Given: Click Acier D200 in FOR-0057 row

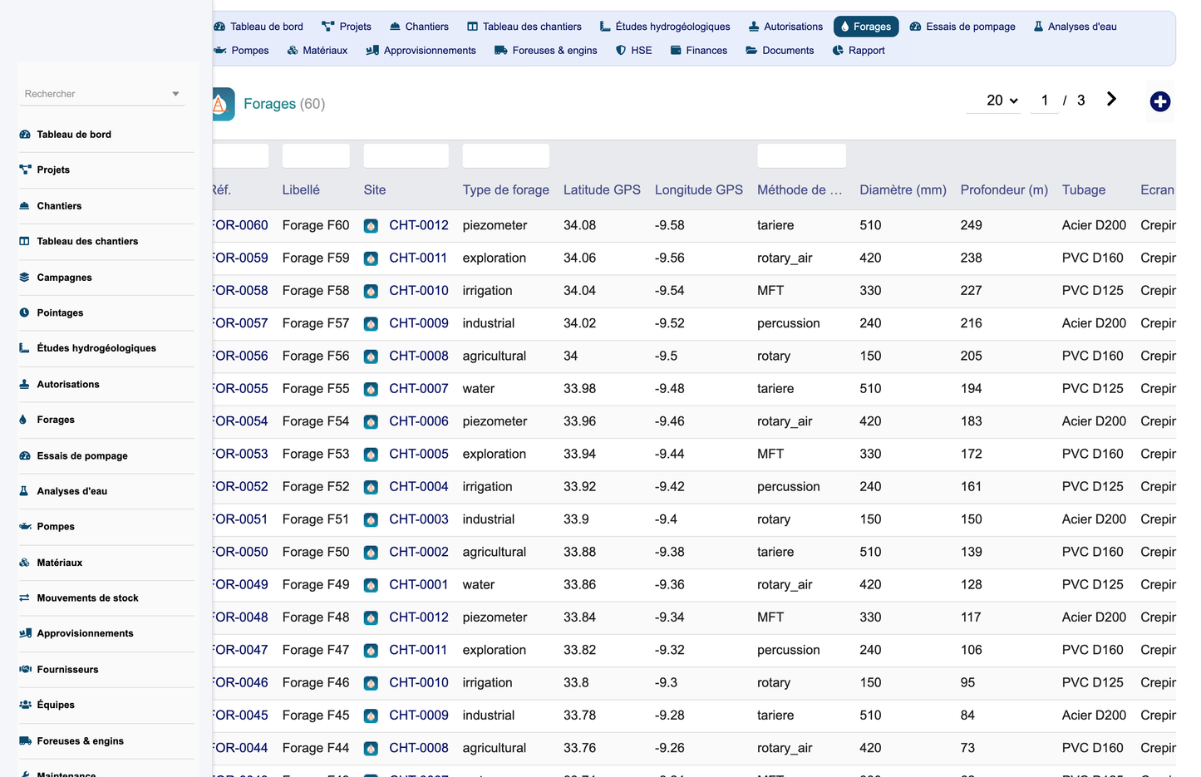Looking at the screenshot, I should pos(1094,323).
